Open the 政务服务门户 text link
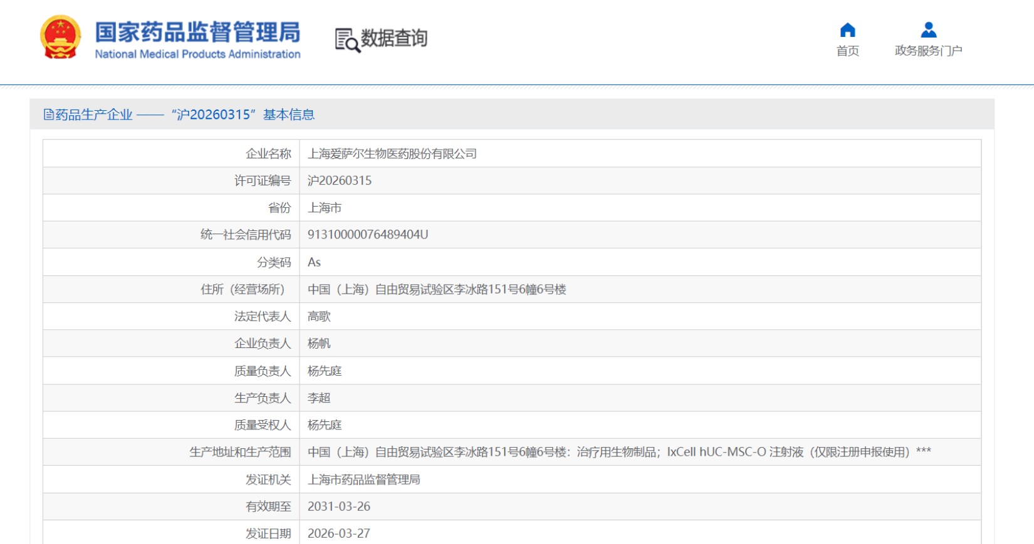This screenshot has height=544, width=1034. pos(928,51)
